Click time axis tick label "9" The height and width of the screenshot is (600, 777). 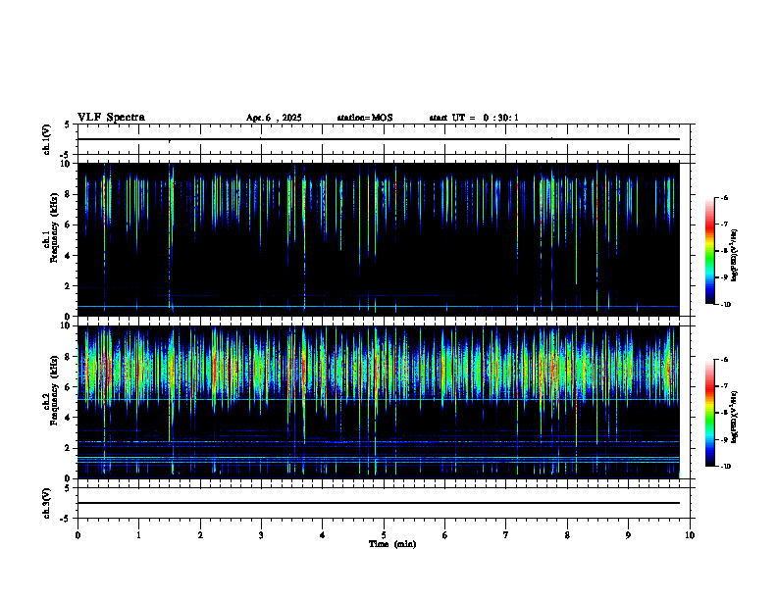(628, 535)
